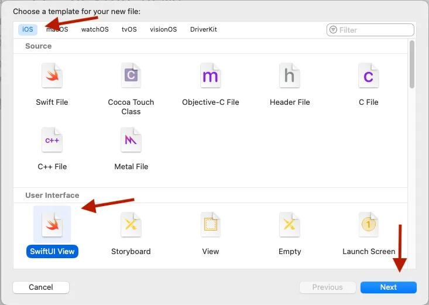
Task: Focus the Filter text field
Action: tap(370, 30)
